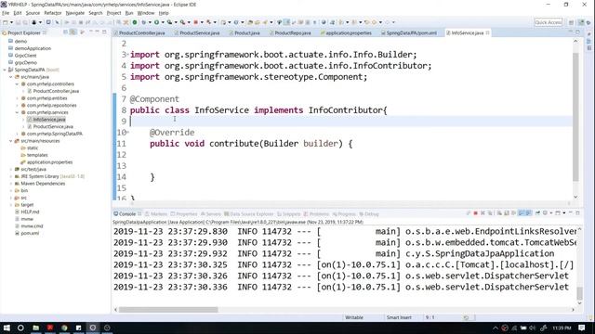Open the New file dropdown arrow
Image resolution: width=595 pixels, height=334 pixels.
tap(11, 22)
